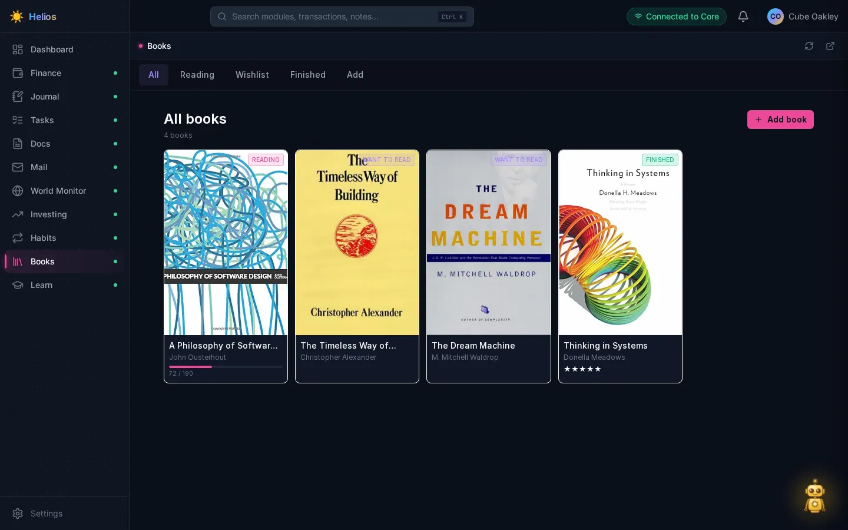The image size is (848, 530).
Task: Select the Docs sidebar icon
Action: (x=18, y=144)
